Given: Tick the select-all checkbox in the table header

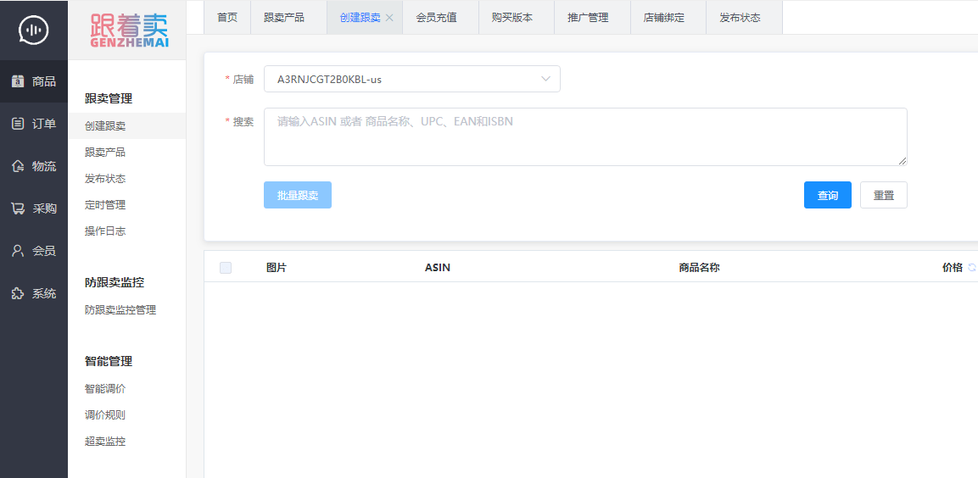Looking at the screenshot, I should (x=226, y=267).
